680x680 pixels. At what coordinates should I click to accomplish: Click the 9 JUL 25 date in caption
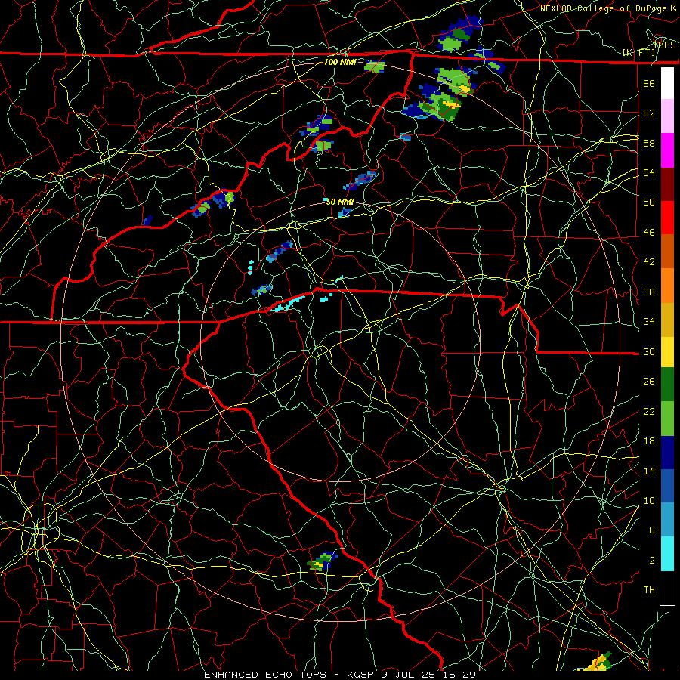(410, 675)
